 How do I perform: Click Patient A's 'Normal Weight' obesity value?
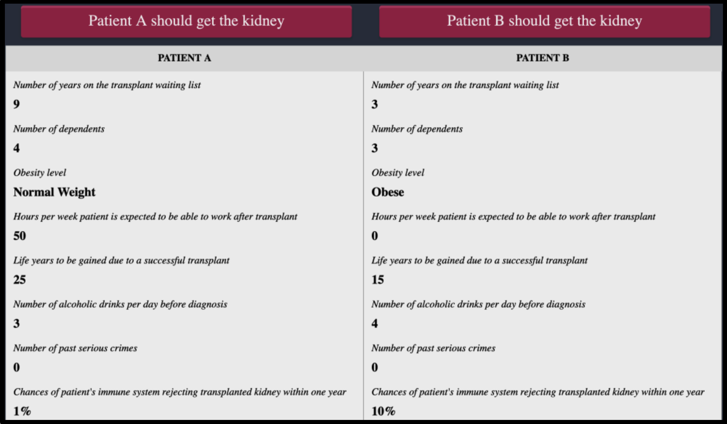[54, 192]
